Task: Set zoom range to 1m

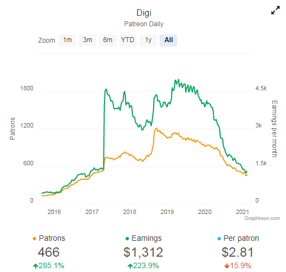Action: point(67,40)
